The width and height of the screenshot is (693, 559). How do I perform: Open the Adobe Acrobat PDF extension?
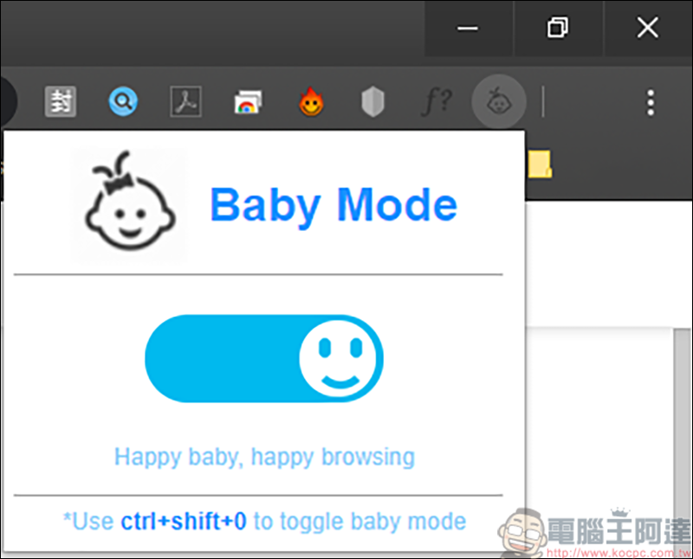point(185,102)
